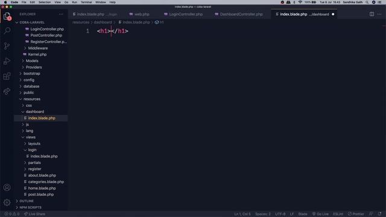Viewport: 386px width, 217px height.
Task: Open the Extensions view icon
Action: pos(7,77)
